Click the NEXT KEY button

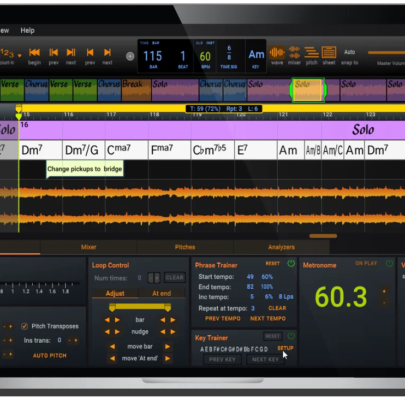coord(265,359)
